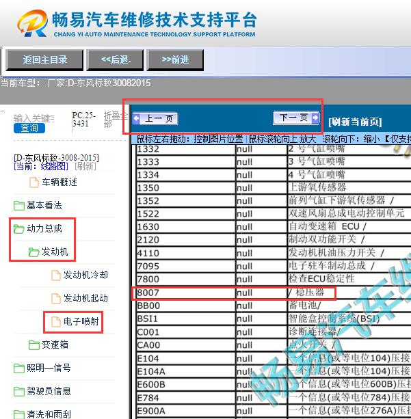Click folder icon beside 基本看法
411x419 pixels.
pos(19,206)
